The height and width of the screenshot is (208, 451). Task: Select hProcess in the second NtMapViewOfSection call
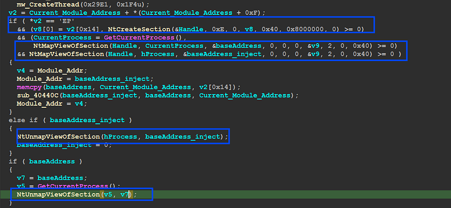point(157,54)
